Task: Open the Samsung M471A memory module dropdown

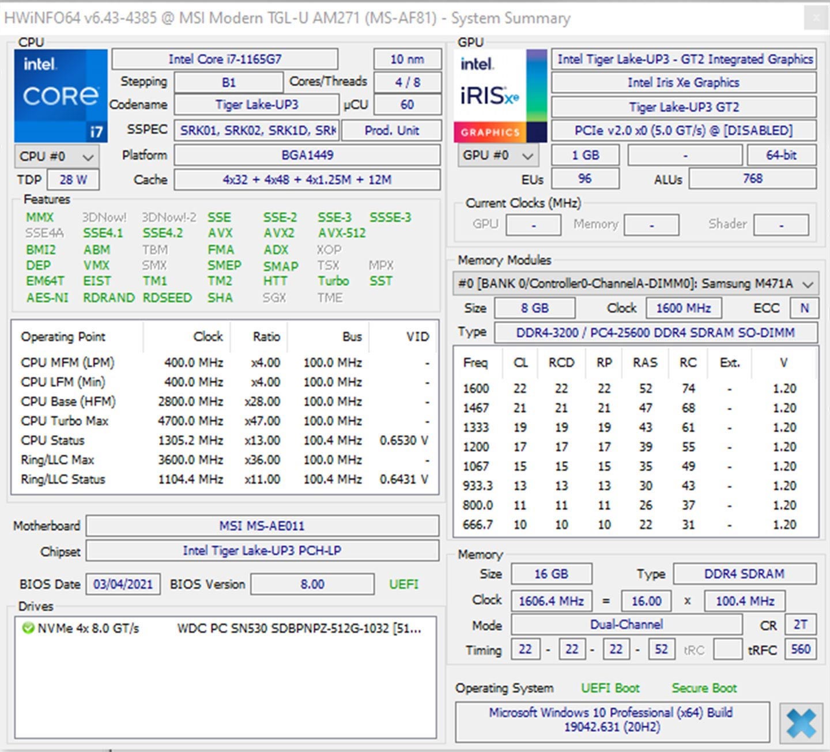Action: pyautogui.click(x=635, y=284)
